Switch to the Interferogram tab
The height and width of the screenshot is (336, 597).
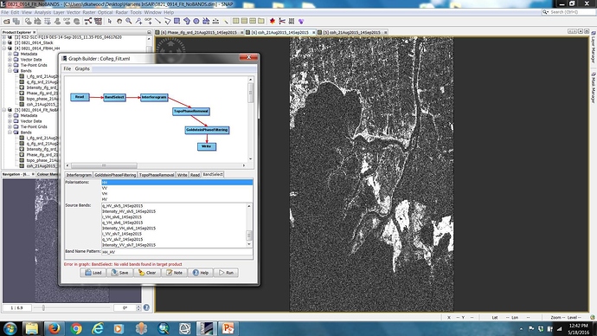[79, 175]
